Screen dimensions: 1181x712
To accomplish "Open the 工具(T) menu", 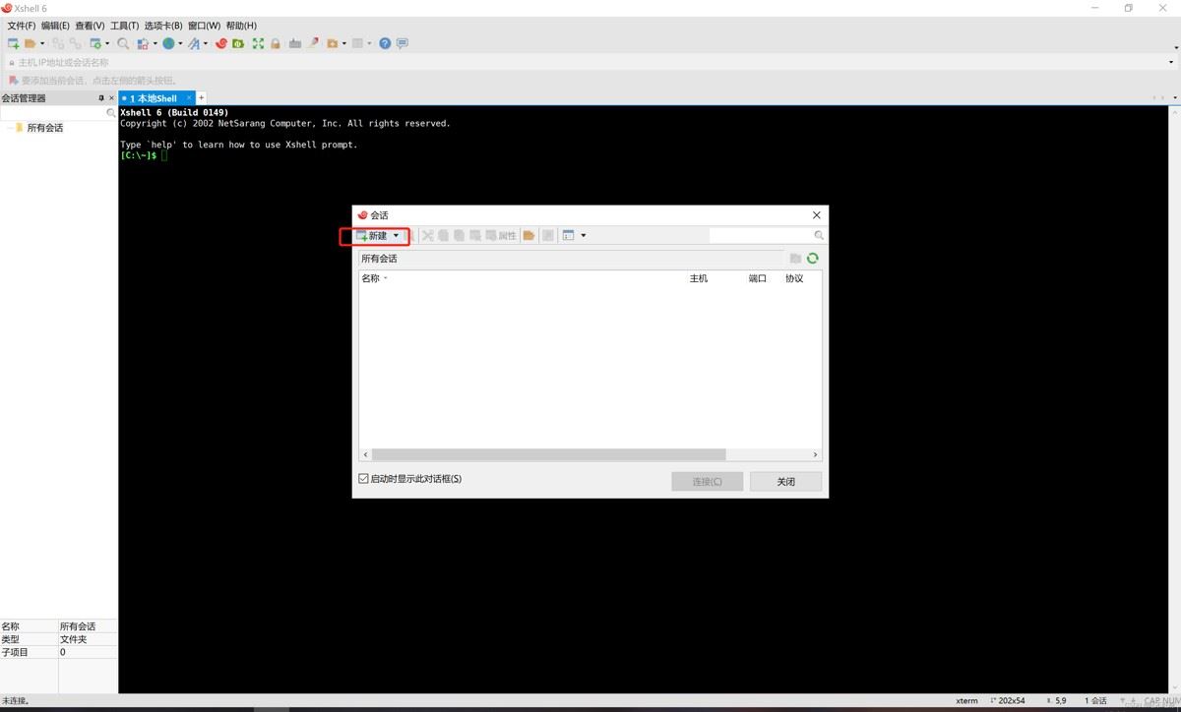I will [x=124, y=26].
